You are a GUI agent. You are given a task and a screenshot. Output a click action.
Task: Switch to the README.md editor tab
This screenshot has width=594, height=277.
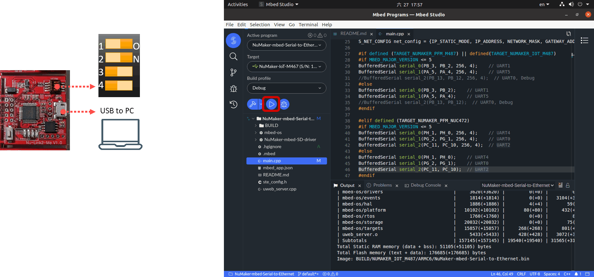353,34
